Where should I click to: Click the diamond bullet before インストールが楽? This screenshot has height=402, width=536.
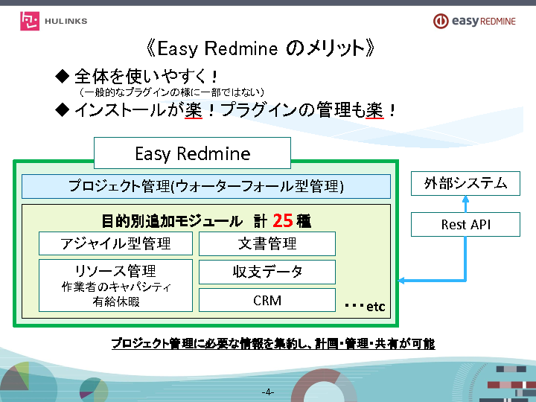click(x=62, y=111)
